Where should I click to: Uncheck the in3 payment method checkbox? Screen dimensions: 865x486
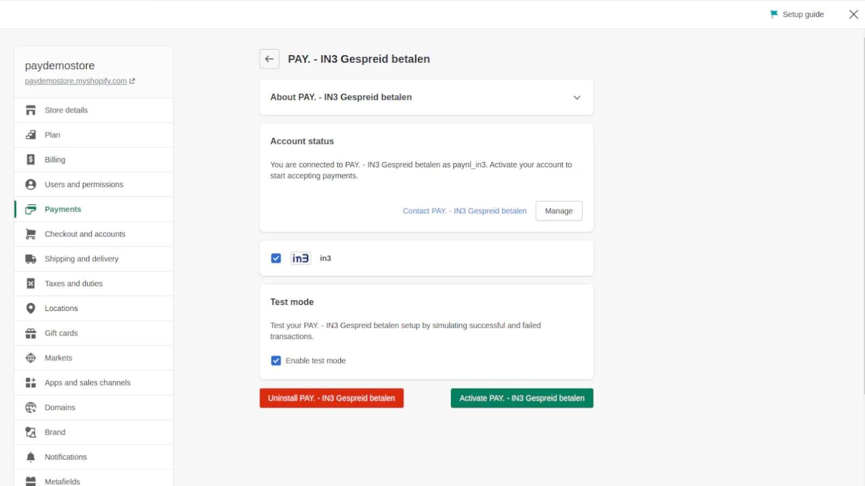[276, 259]
